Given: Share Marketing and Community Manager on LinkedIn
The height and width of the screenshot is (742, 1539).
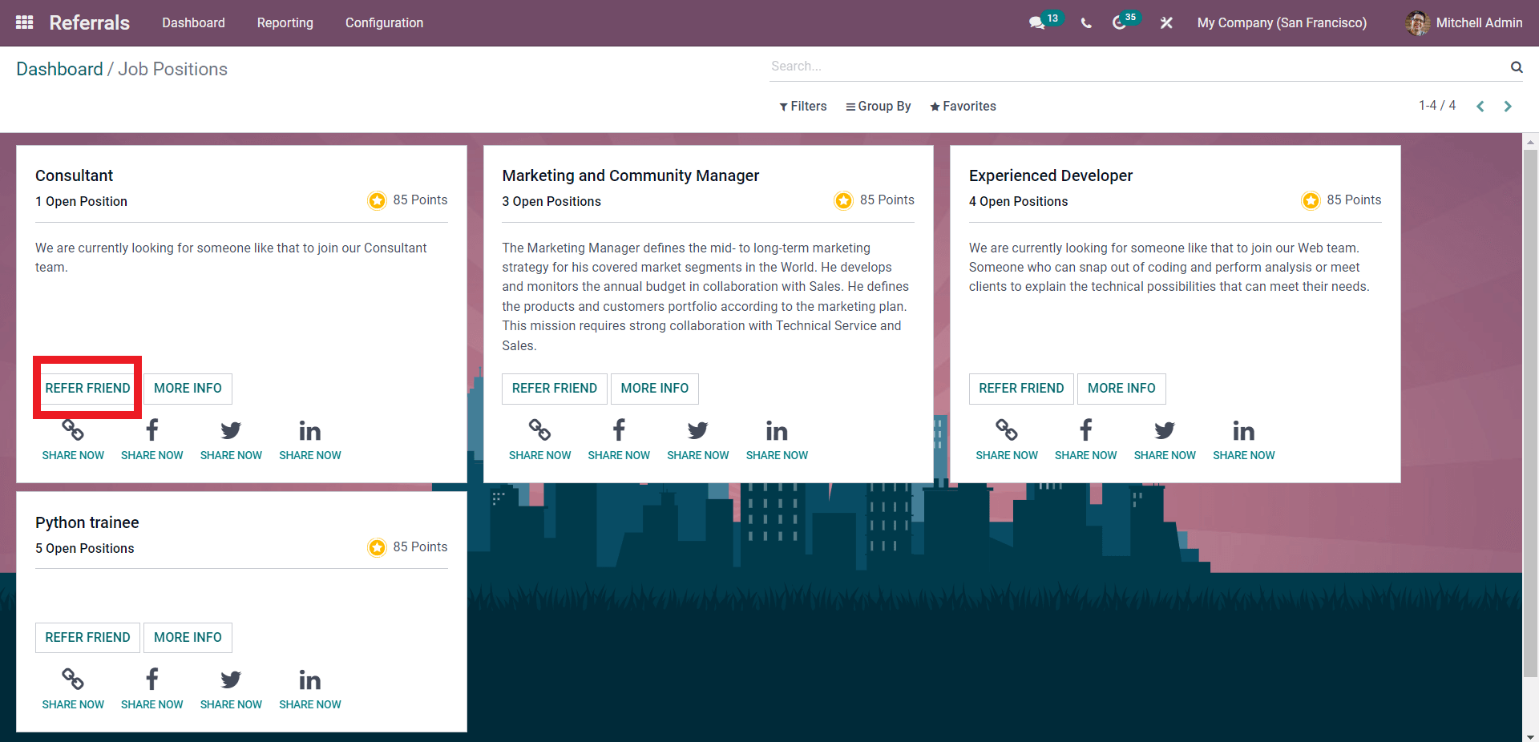Looking at the screenshot, I should [777, 430].
